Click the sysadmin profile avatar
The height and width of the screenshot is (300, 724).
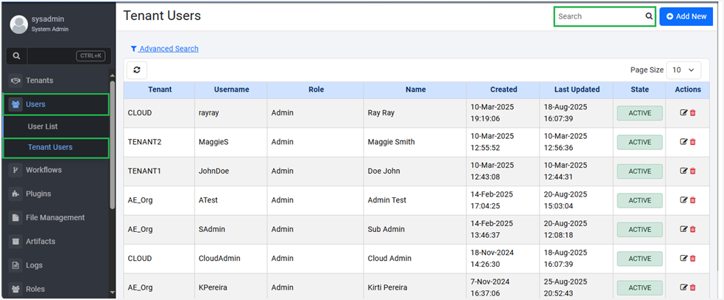point(19,24)
